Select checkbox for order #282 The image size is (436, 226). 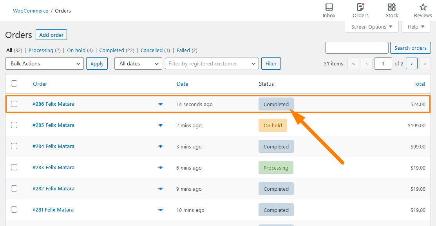14,188
